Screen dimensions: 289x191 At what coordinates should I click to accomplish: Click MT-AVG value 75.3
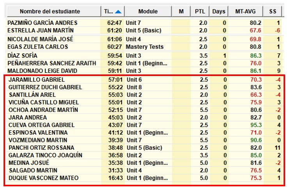point(256,178)
